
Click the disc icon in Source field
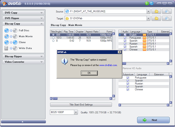coord(67,11)
